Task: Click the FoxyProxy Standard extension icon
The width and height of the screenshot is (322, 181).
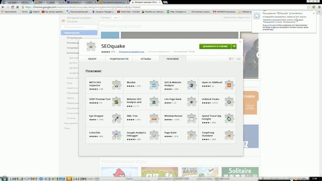Action: (229, 135)
